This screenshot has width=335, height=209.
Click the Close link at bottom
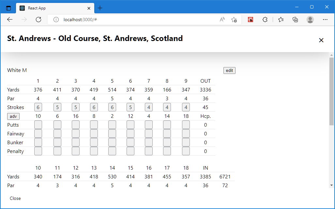click(15, 198)
